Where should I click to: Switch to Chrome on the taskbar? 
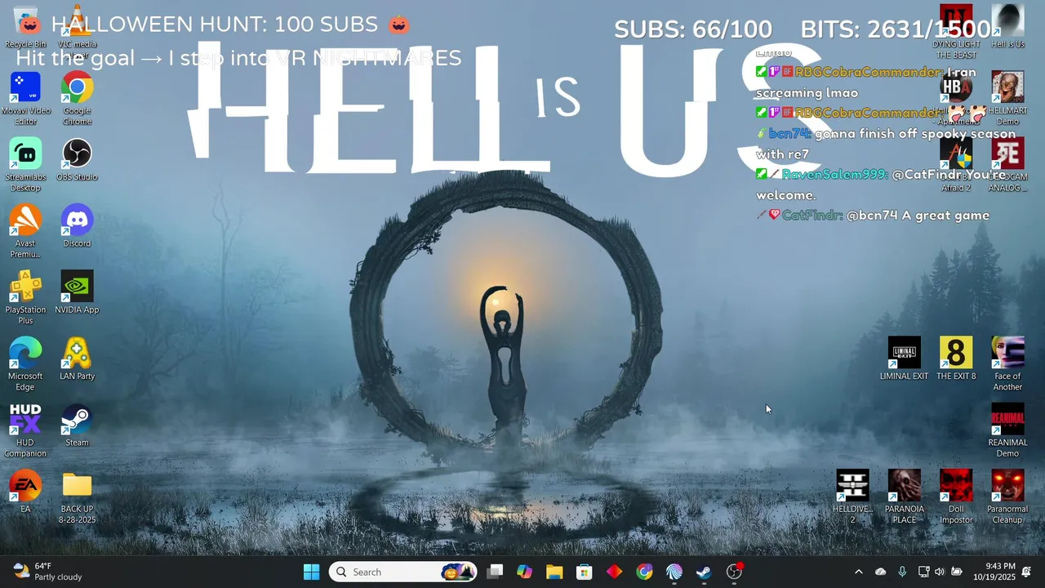click(645, 572)
